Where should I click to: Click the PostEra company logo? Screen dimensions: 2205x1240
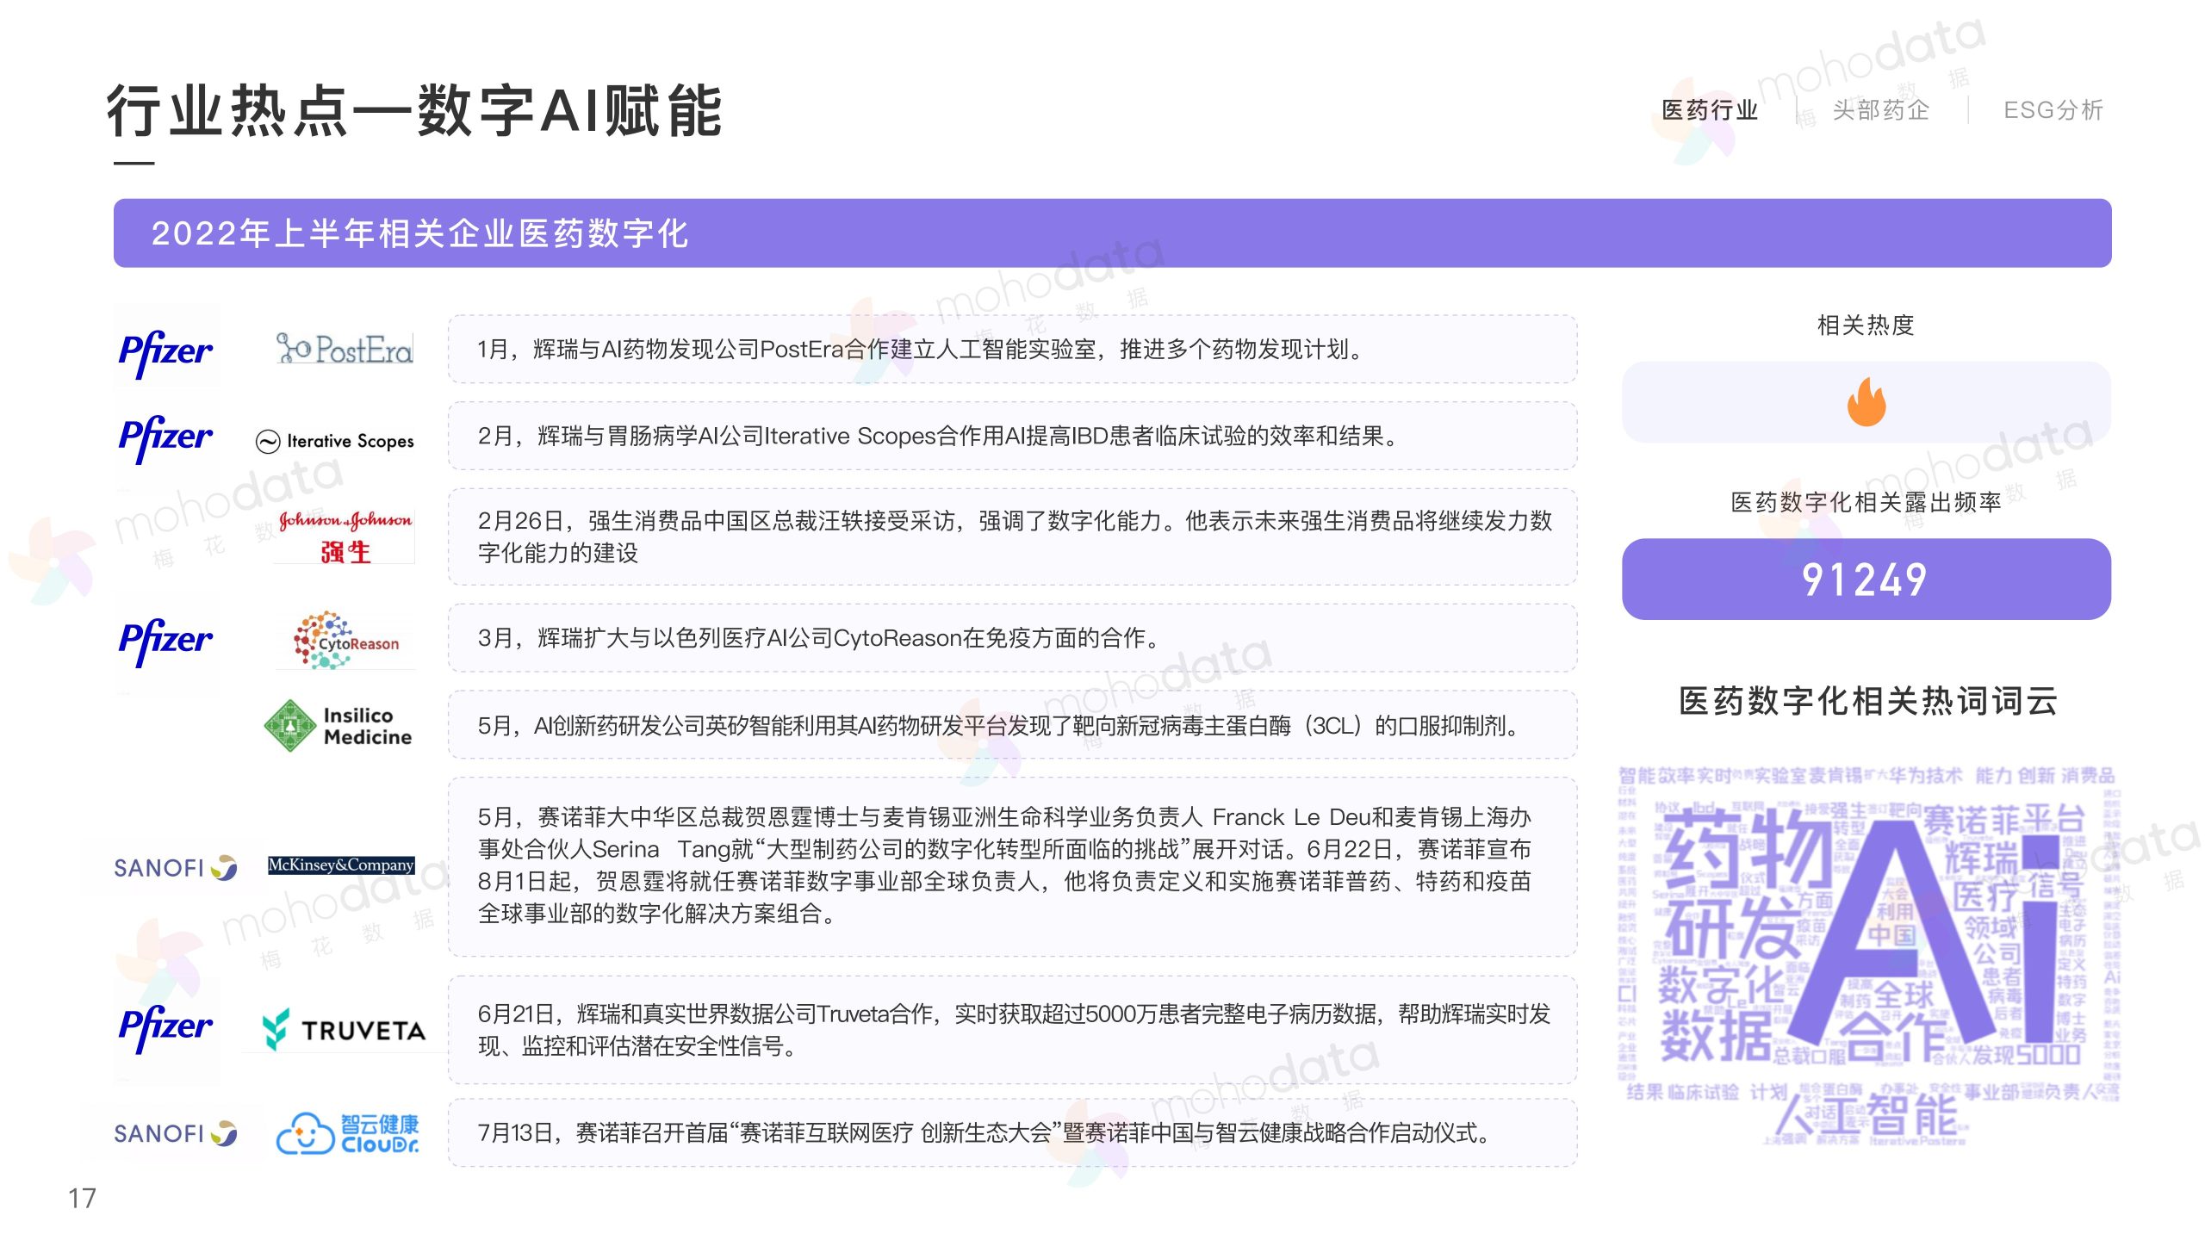pos(345,349)
